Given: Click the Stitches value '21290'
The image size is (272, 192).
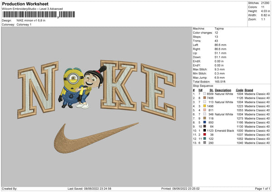Looking at the screenshot, I should pyautogui.click(x=265, y=3).
